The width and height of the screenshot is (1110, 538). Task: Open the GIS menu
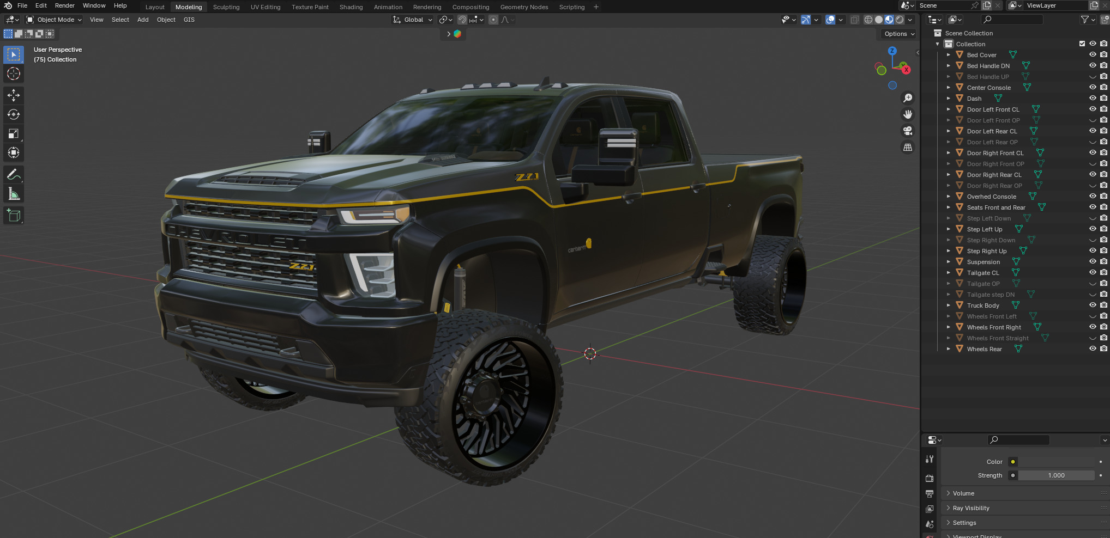pos(189,20)
